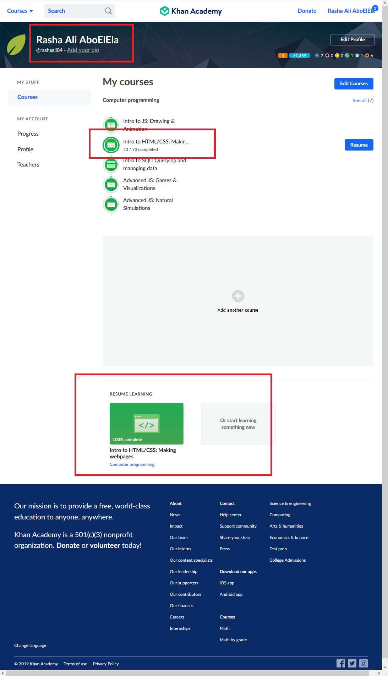Open Intro to JS: Drawing course icon

tap(111, 125)
